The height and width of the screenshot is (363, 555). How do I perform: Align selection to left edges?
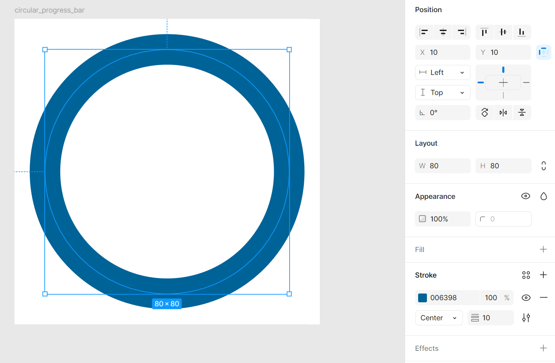(424, 32)
